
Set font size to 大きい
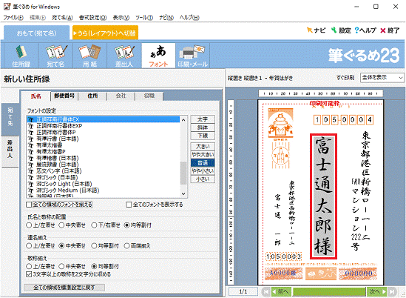pos(203,147)
